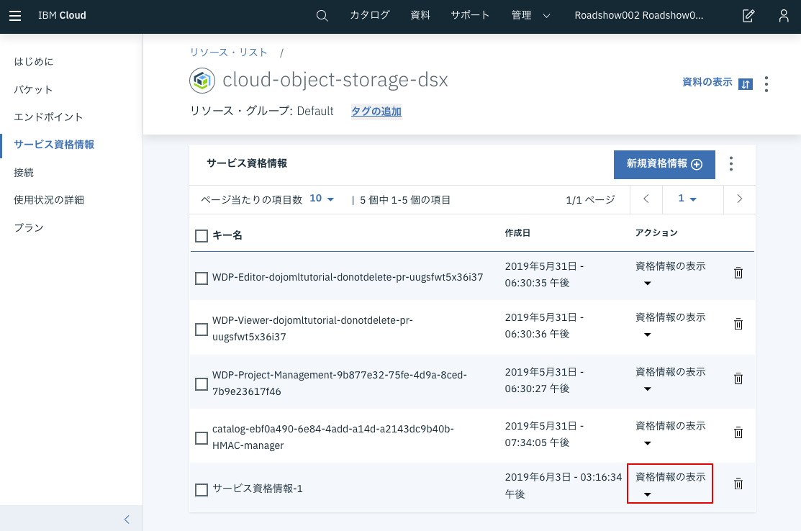Click the 5 個中 1-5 個の項目 count text
801x531 pixels.
pyautogui.click(x=405, y=200)
